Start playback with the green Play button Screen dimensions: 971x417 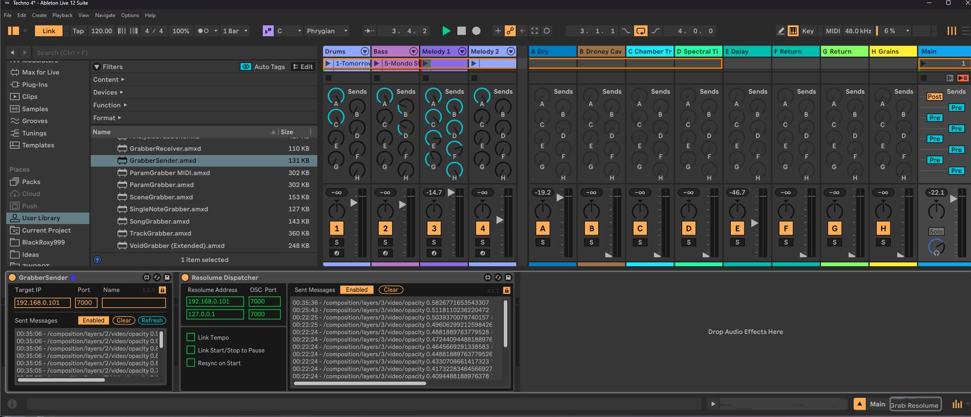click(446, 31)
